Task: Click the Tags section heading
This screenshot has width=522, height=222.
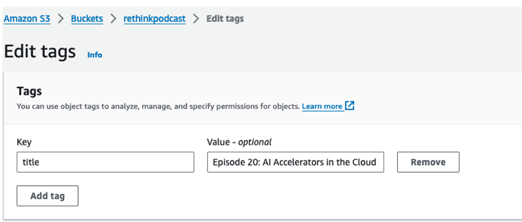Action: coord(30,91)
